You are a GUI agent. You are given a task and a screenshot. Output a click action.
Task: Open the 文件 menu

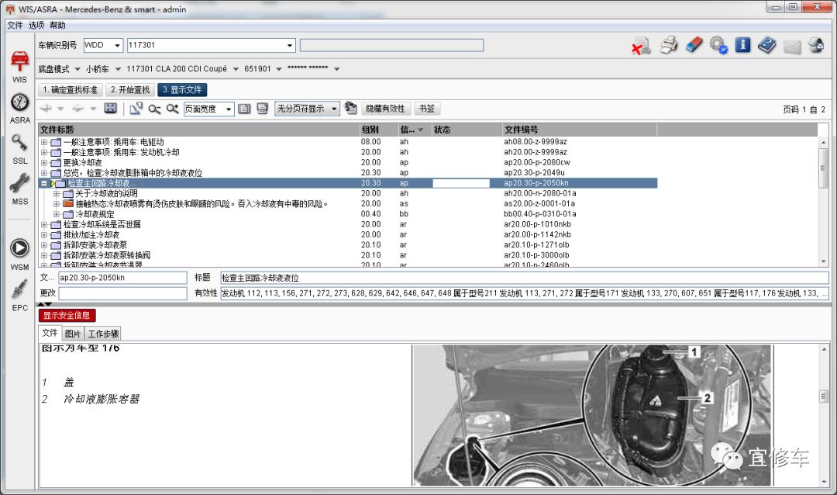[x=15, y=25]
